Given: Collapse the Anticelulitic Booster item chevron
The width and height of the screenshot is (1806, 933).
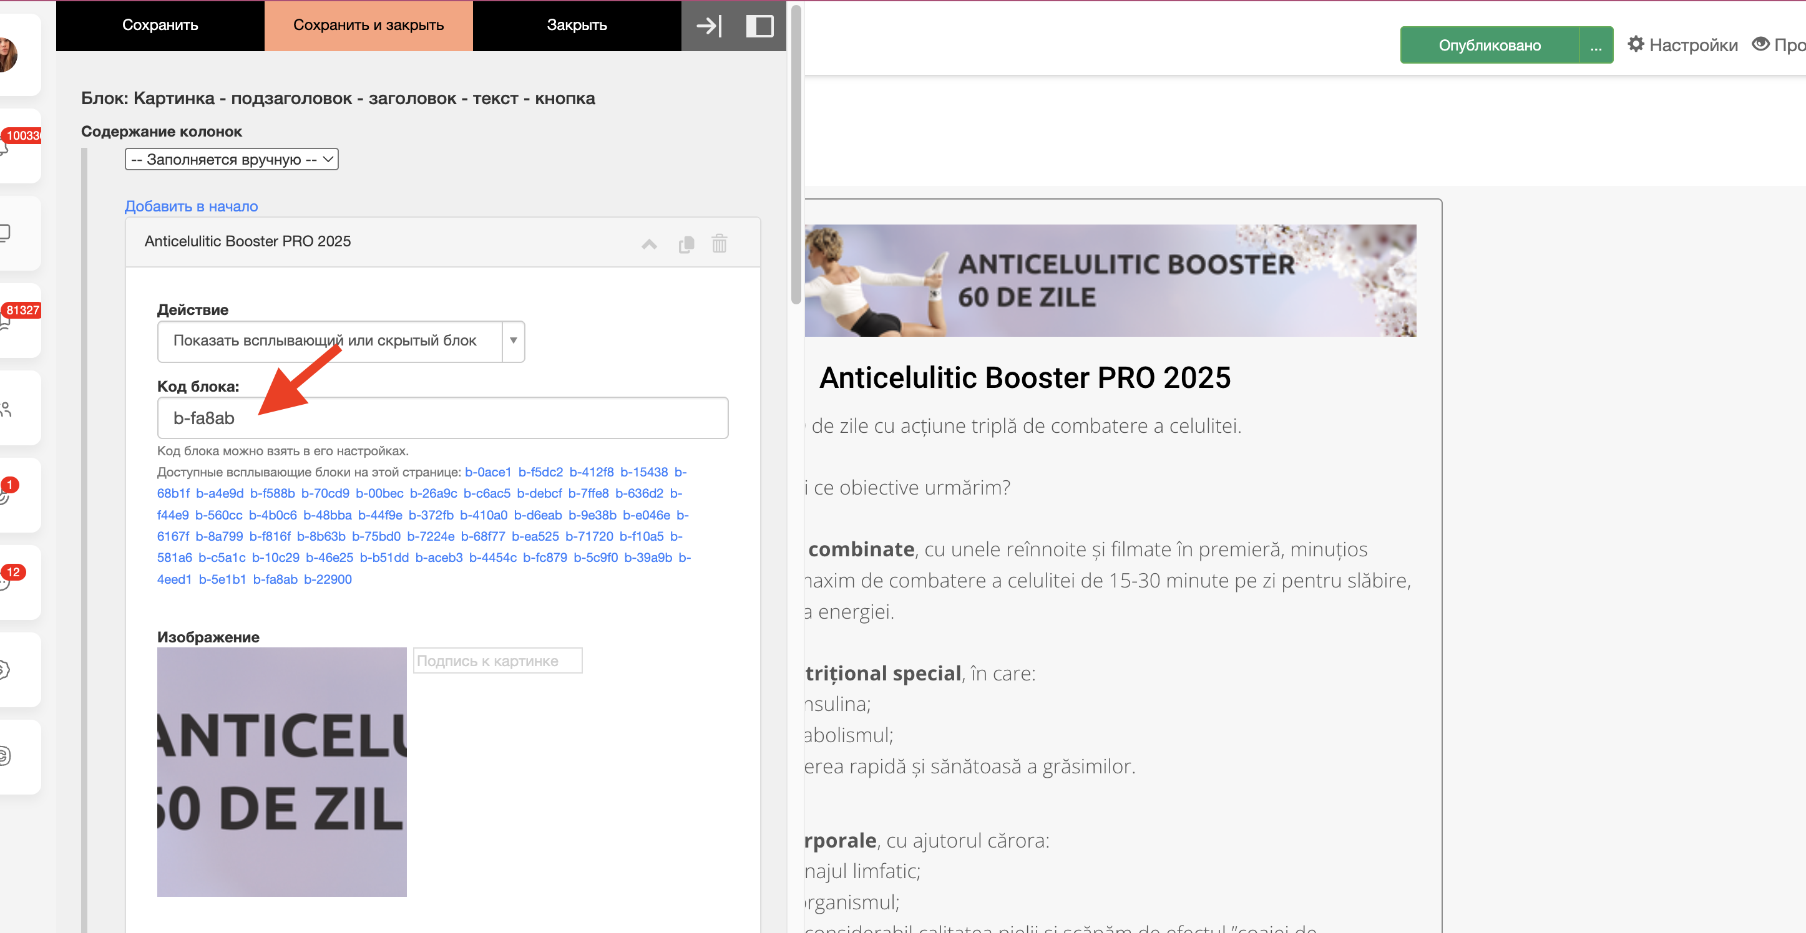Looking at the screenshot, I should tap(649, 243).
